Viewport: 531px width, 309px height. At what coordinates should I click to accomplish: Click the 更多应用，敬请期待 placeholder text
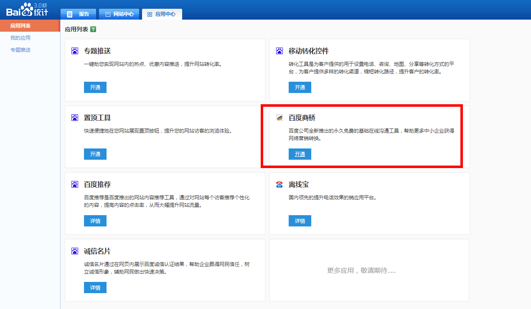tap(361, 270)
